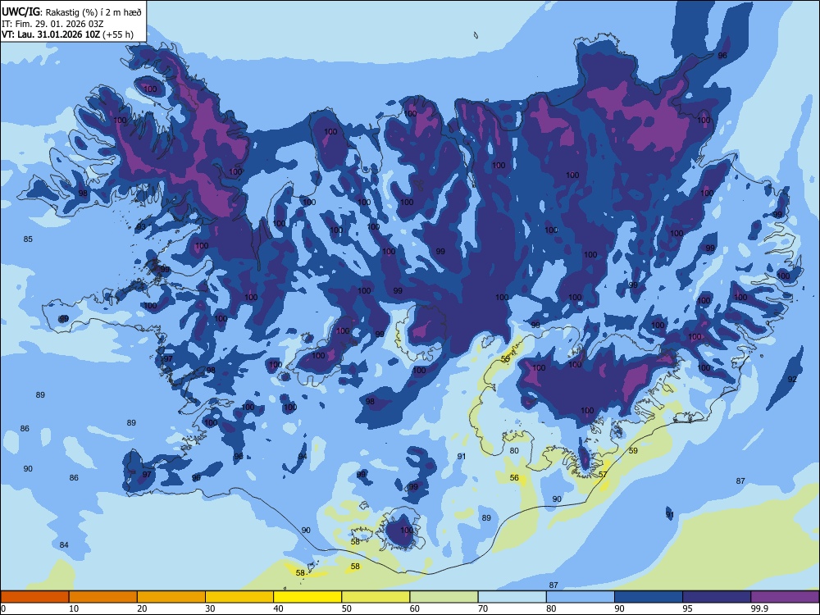Click the purple above-99.9 legend swatch
820x615 pixels.
coord(785,597)
